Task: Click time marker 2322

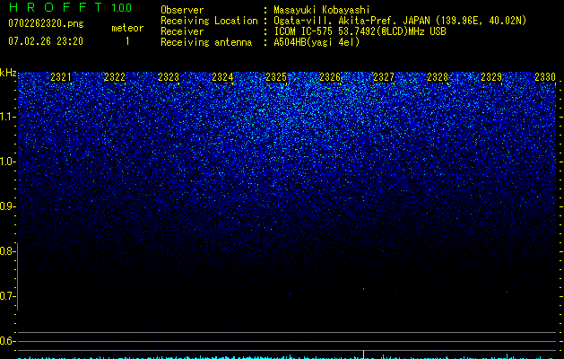Action: [115, 77]
